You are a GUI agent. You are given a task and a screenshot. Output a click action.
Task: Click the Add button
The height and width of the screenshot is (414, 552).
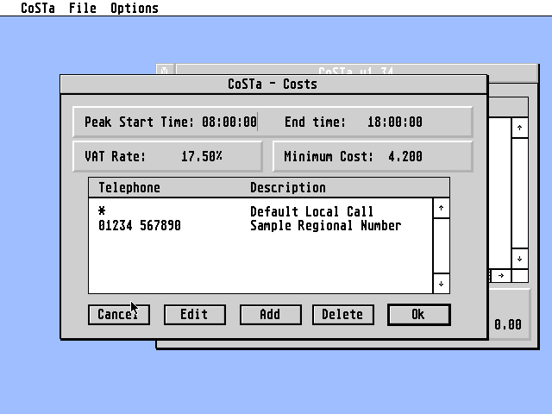(x=270, y=314)
